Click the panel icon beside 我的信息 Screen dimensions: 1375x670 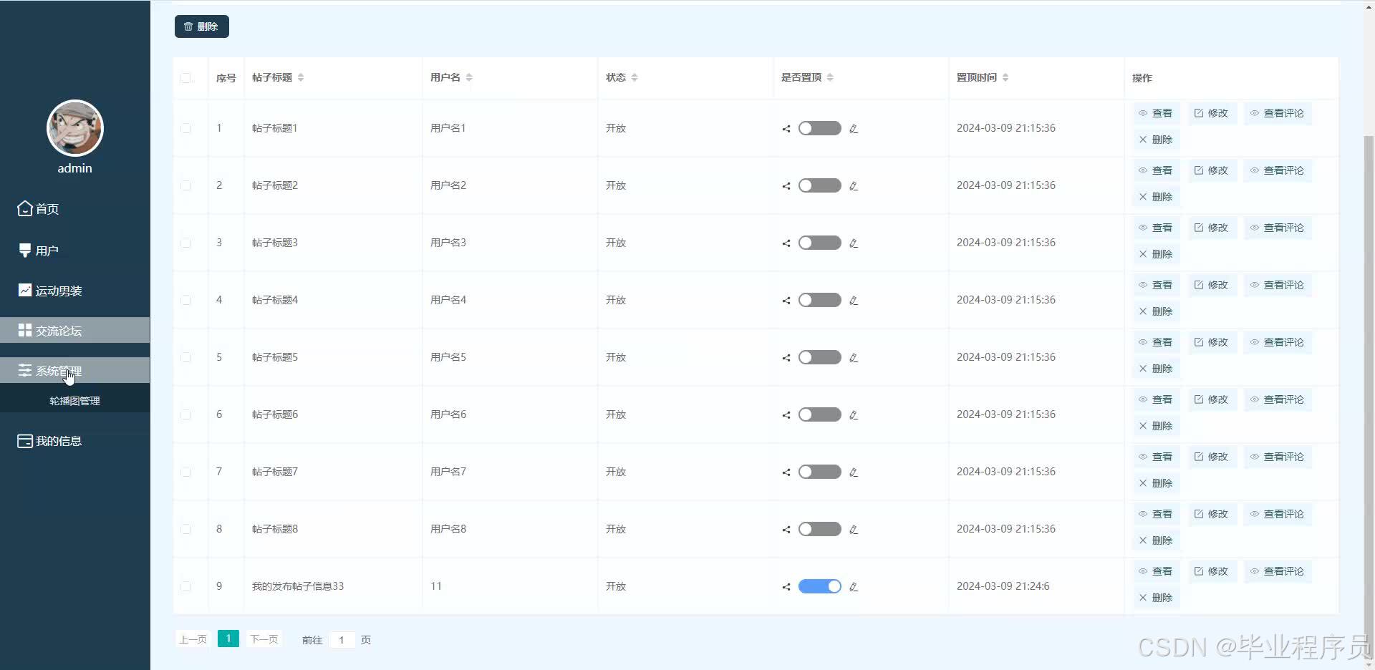click(x=24, y=440)
